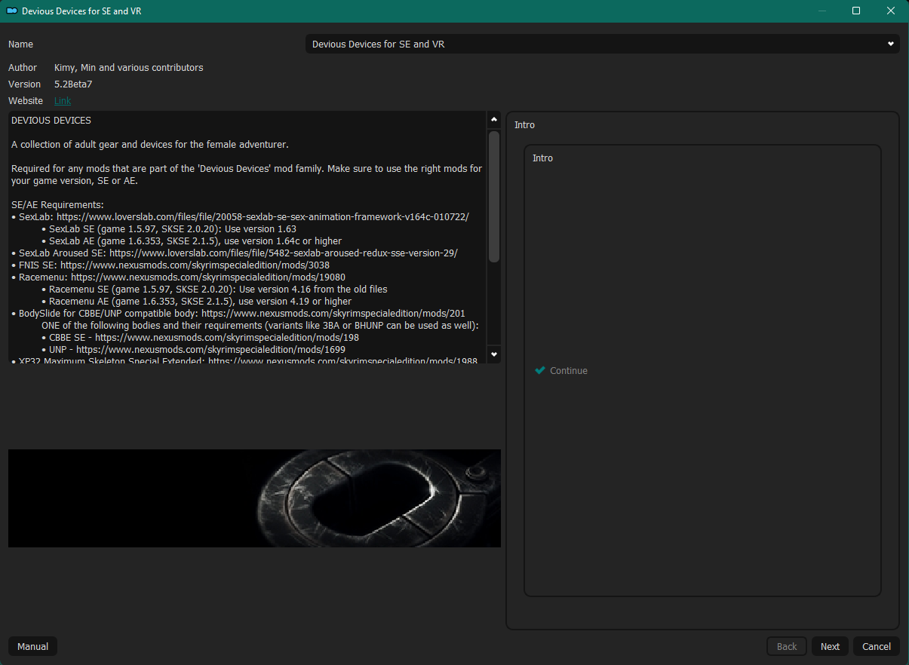This screenshot has height=665, width=909.
Task: Click the SexLab loverslab URL line
Action: [240, 217]
